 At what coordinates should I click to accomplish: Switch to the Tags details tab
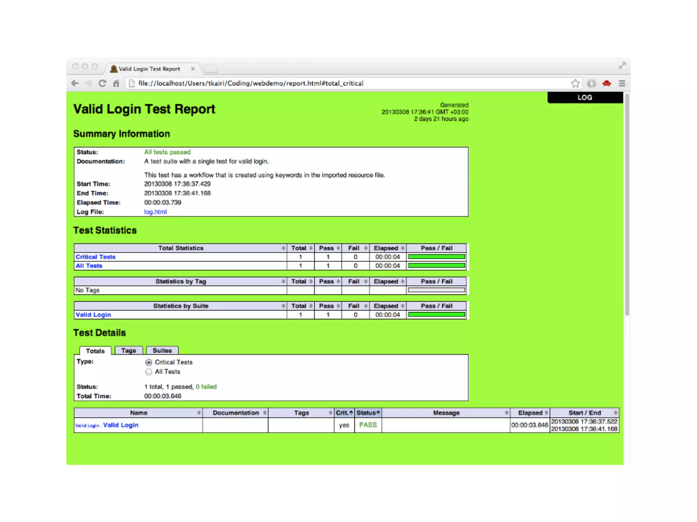point(128,350)
